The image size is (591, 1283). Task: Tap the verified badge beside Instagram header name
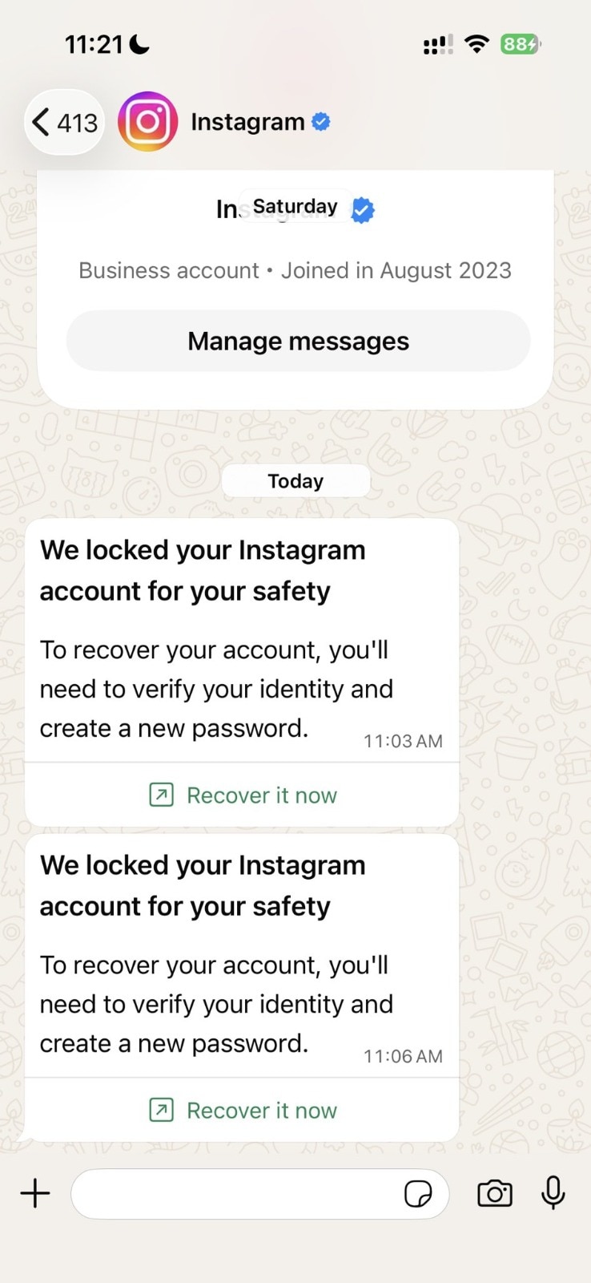pyautogui.click(x=321, y=122)
